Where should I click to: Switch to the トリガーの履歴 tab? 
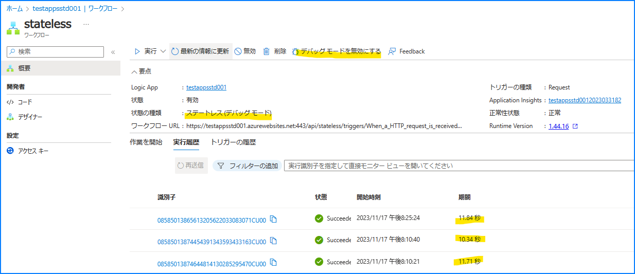pos(233,142)
